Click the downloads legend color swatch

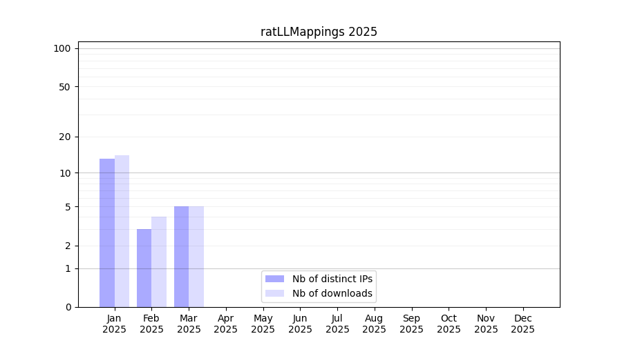tap(274, 293)
